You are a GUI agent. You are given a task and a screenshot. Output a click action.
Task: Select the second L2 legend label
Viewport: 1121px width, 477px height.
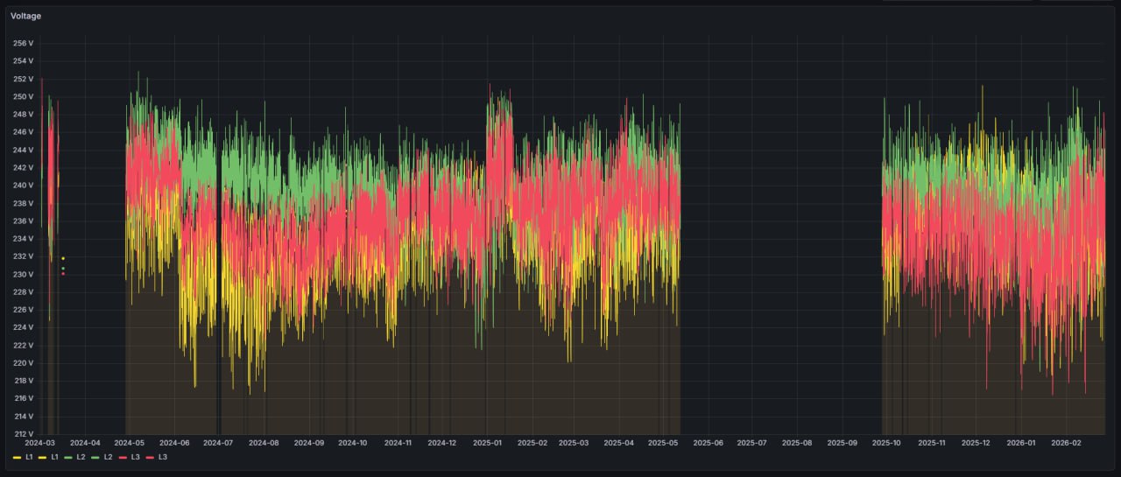[108, 457]
